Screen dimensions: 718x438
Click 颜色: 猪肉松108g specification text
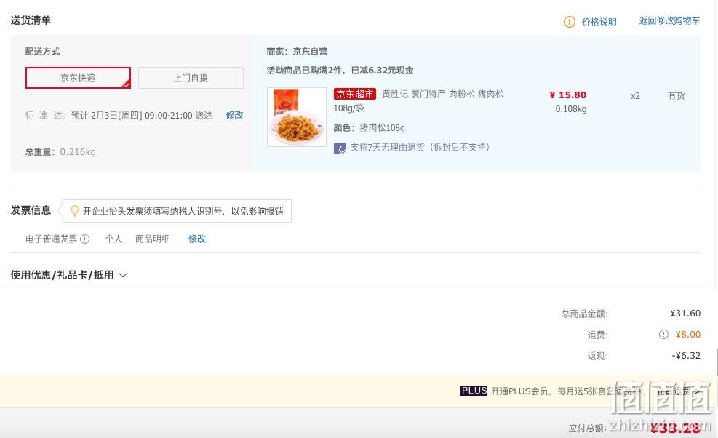369,128
